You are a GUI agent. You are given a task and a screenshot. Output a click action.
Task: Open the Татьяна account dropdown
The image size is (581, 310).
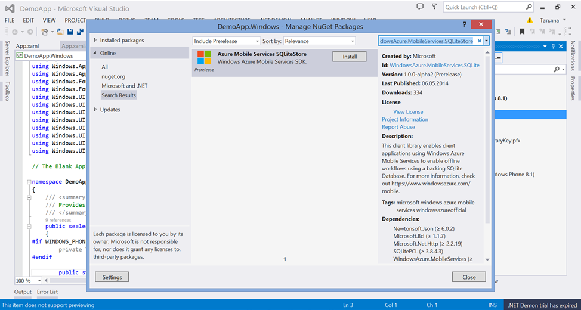565,20
